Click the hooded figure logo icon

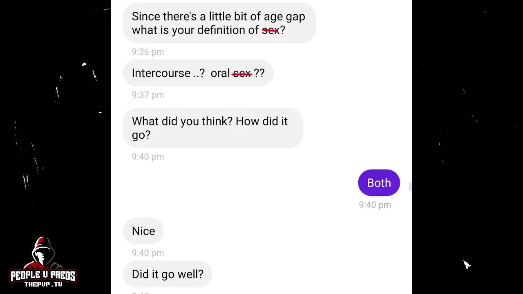click(x=42, y=252)
